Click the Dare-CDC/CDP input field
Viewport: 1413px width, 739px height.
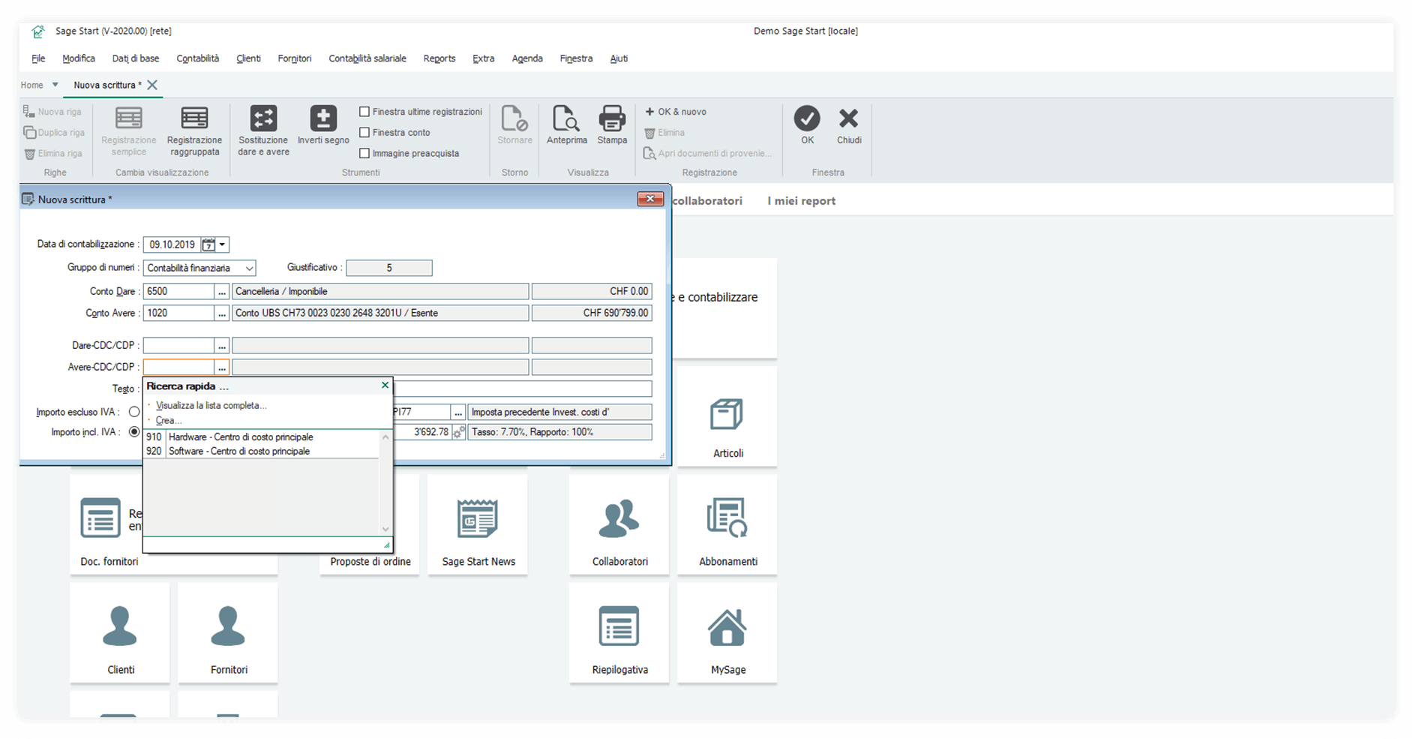click(x=178, y=346)
